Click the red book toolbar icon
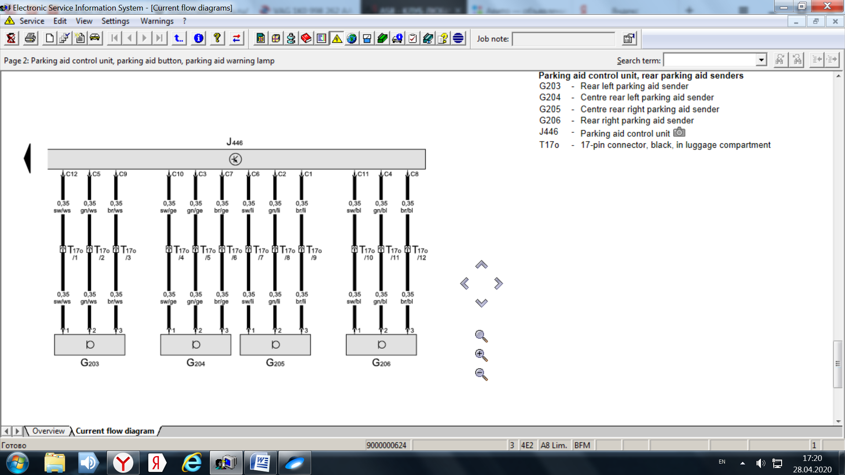845x475 pixels. 306,39
